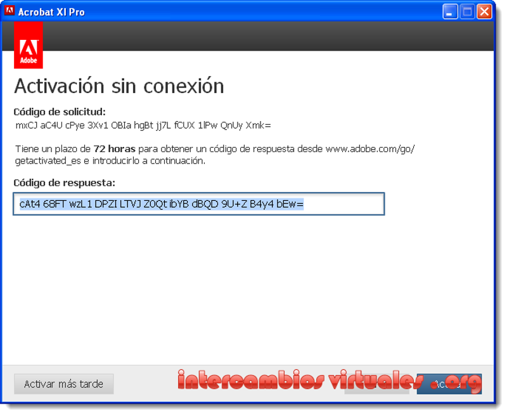Click the "Acrobat XI Pro" window title

51,12
